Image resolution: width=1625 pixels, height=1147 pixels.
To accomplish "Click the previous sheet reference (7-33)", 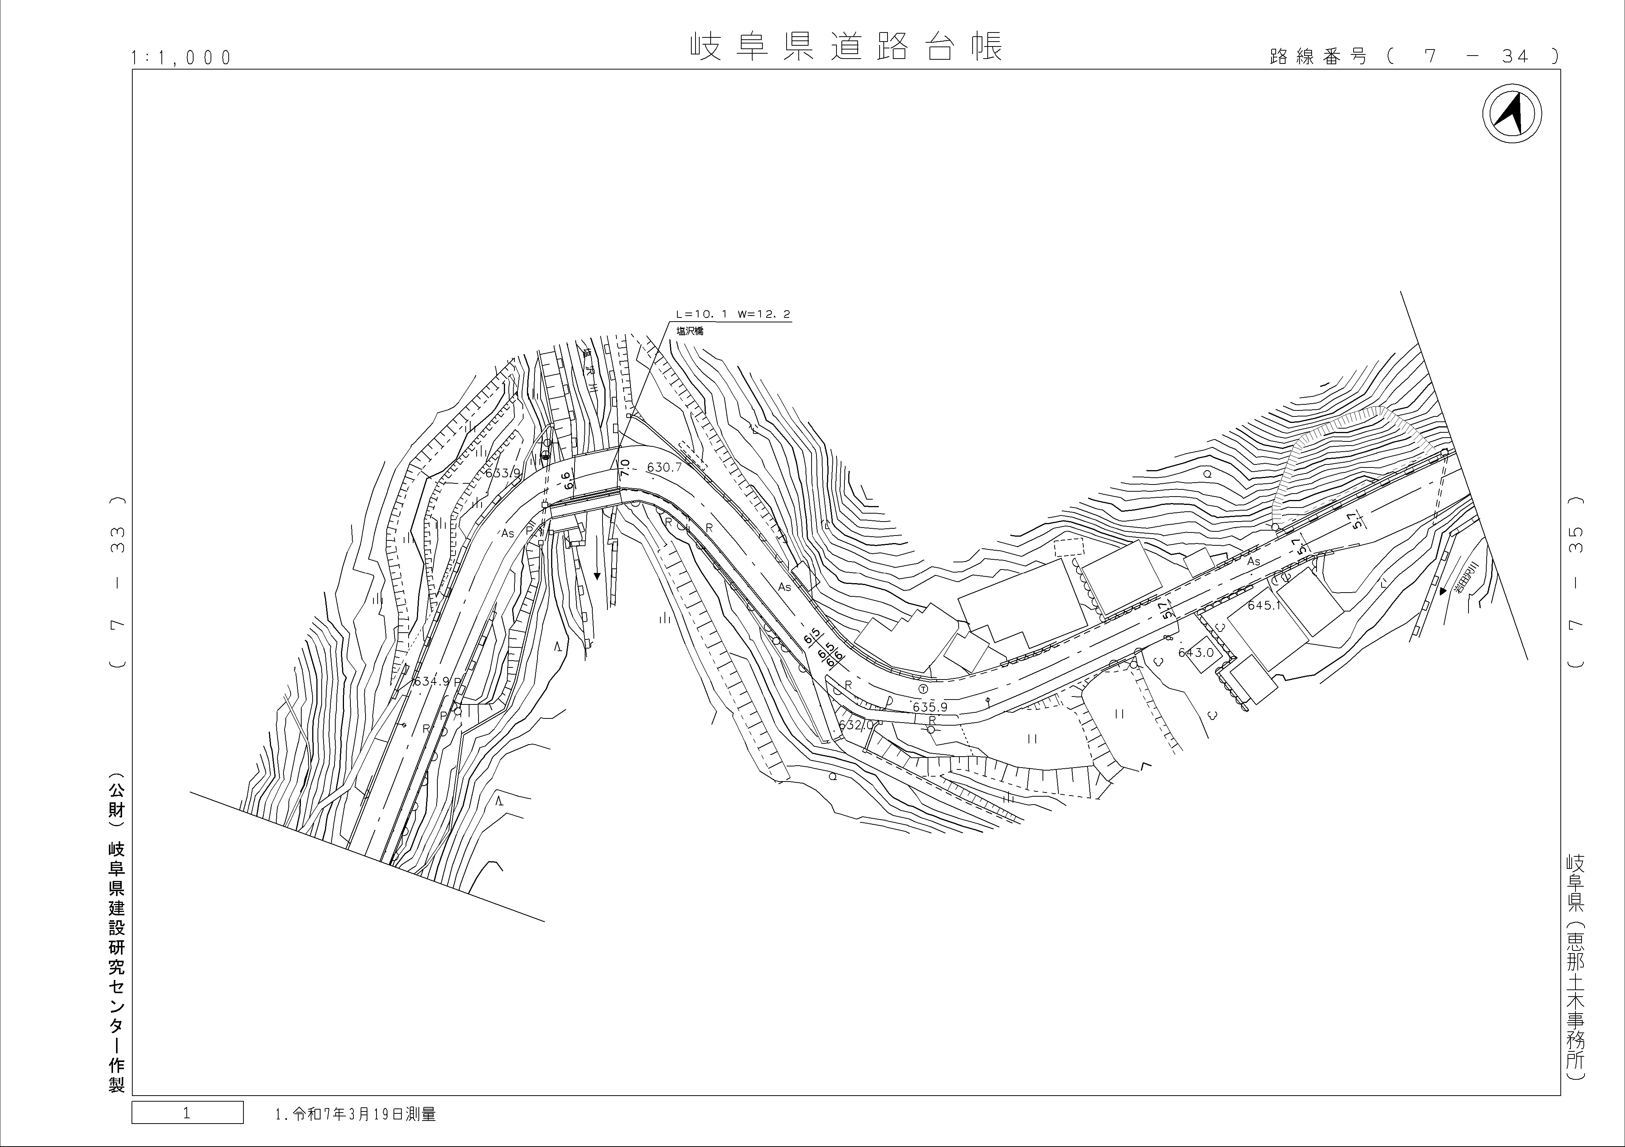I will point(118,582).
